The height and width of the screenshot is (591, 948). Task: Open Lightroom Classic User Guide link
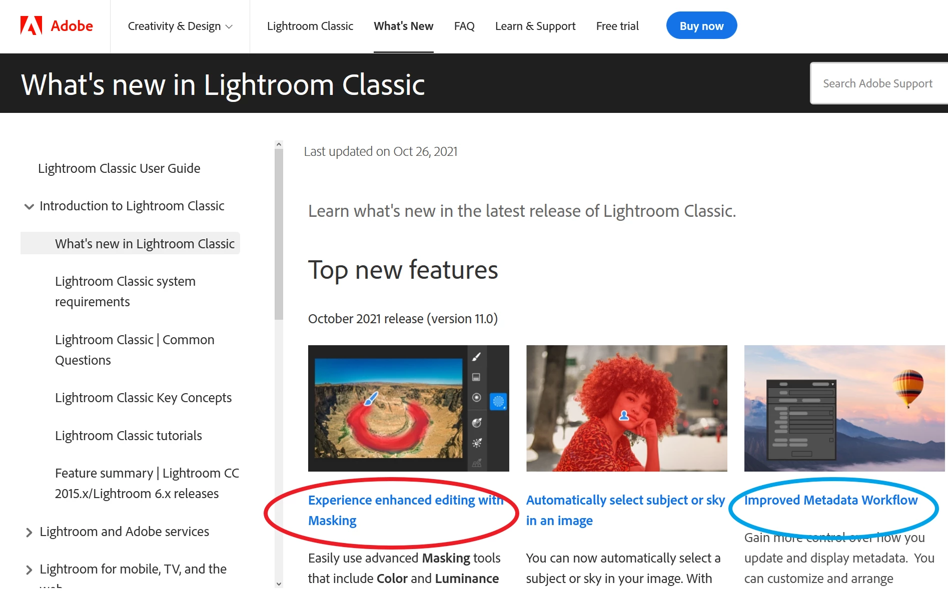coord(119,168)
